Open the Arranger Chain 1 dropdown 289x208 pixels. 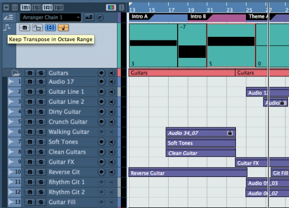coord(50,17)
